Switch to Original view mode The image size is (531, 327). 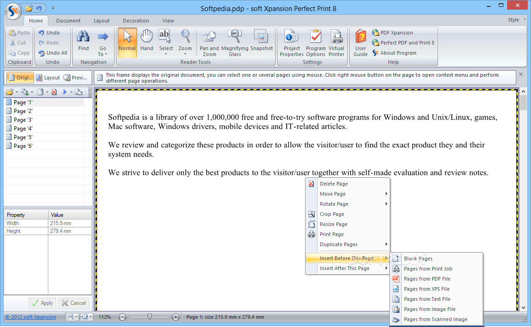20,78
